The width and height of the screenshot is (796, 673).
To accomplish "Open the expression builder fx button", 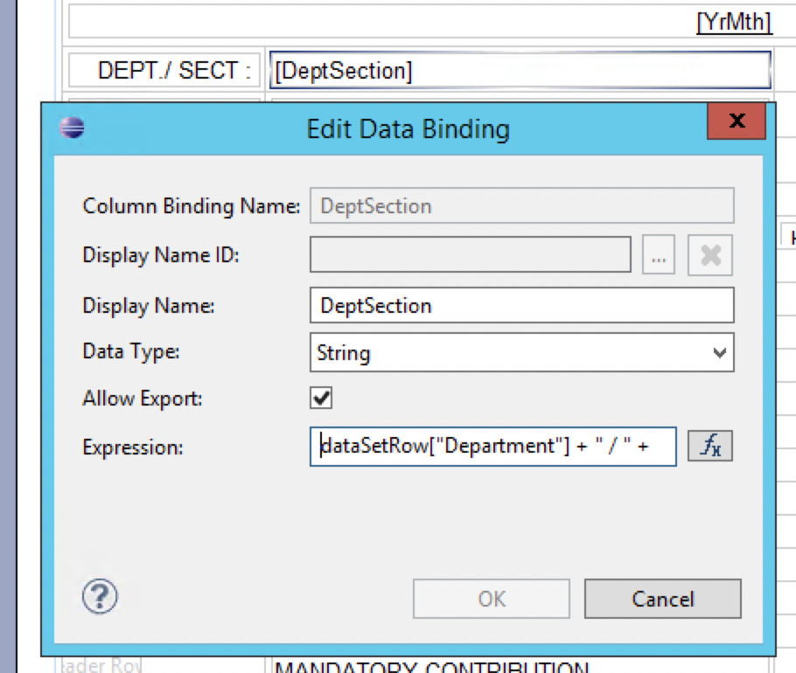I will pos(709,447).
